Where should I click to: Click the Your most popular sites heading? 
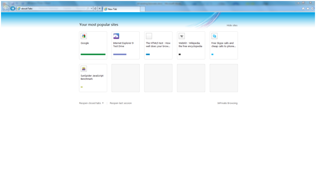pos(99,25)
